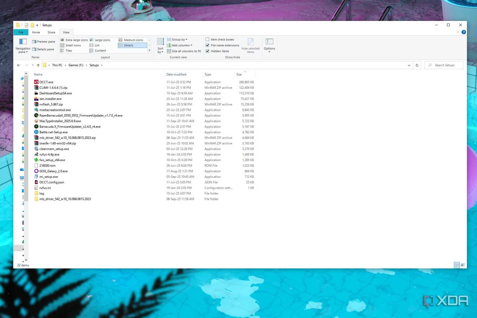Viewport: 477px width, 318px height.
Task: Minimize the ribbon with the chevron
Action: [458, 32]
